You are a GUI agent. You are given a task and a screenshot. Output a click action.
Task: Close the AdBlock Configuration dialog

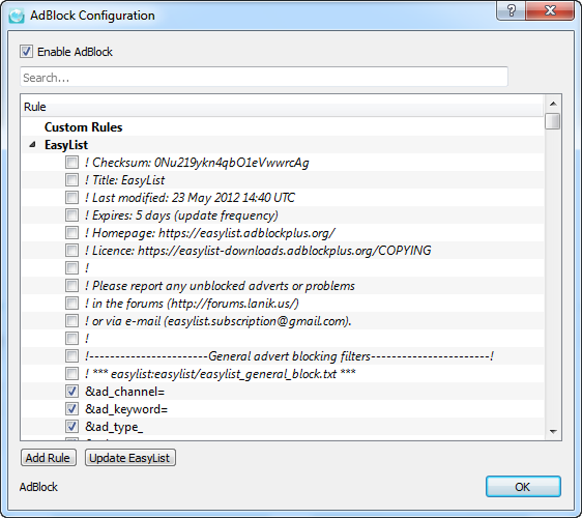(550, 10)
